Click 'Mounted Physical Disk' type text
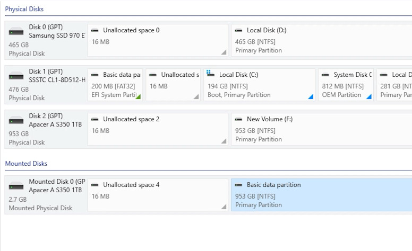This screenshot has height=251, width=412. coord(40,208)
